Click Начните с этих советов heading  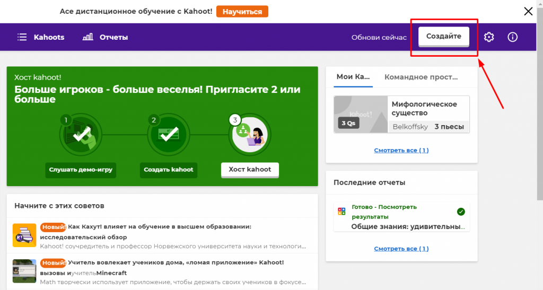(x=59, y=206)
